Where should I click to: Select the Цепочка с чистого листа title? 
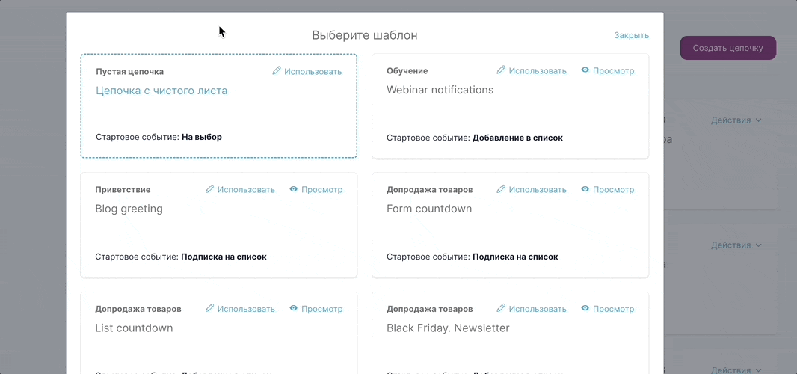tap(161, 91)
